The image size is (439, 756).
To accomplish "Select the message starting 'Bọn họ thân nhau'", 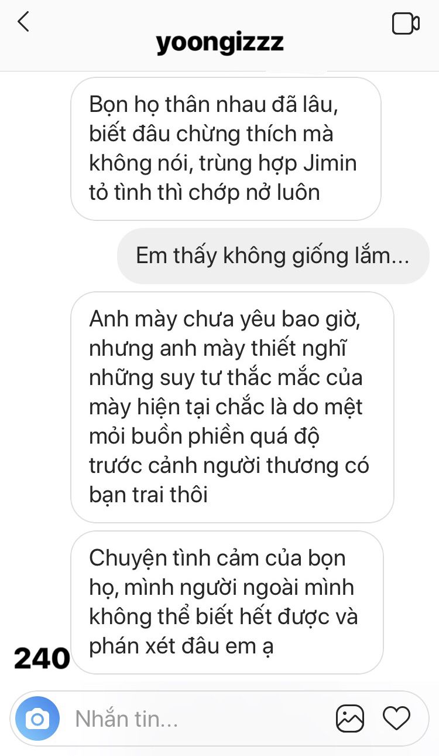I will [226, 149].
